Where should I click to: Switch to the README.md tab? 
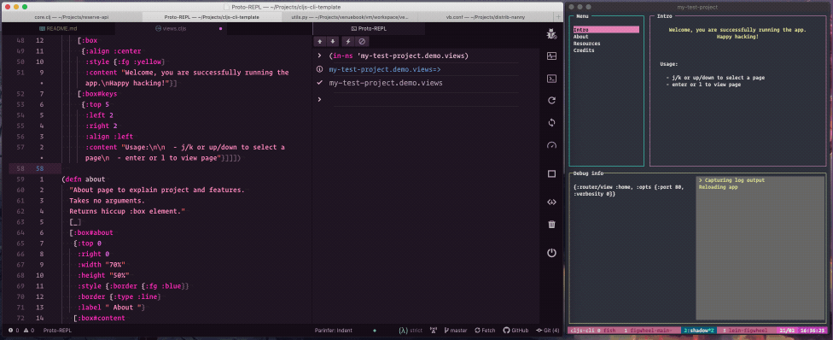[x=58, y=28]
